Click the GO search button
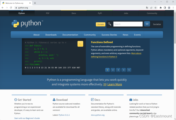This screenshot has height=120, width=176. tap(147, 24)
